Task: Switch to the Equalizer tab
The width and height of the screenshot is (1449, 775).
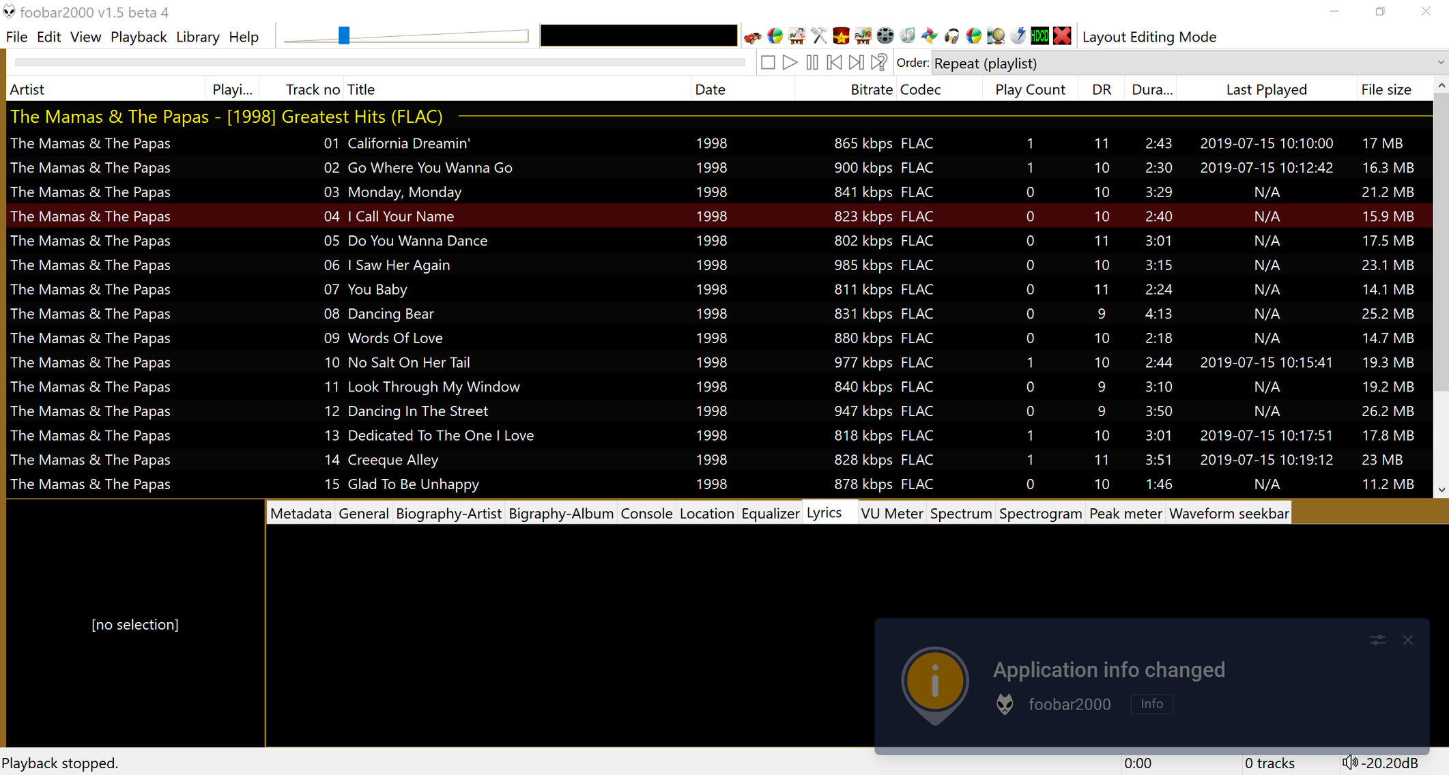Action: 771,514
